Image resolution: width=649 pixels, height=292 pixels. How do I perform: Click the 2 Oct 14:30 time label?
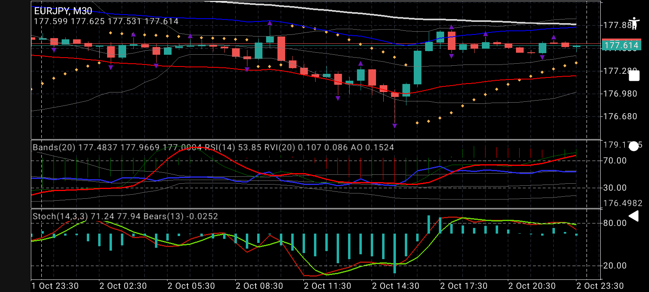(x=395, y=286)
